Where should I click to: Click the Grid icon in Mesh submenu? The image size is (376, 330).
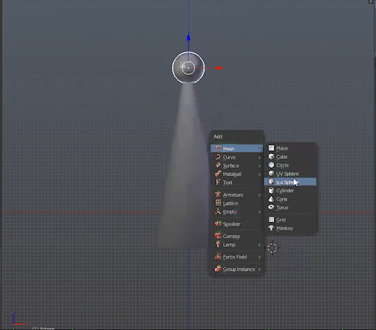(271, 219)
